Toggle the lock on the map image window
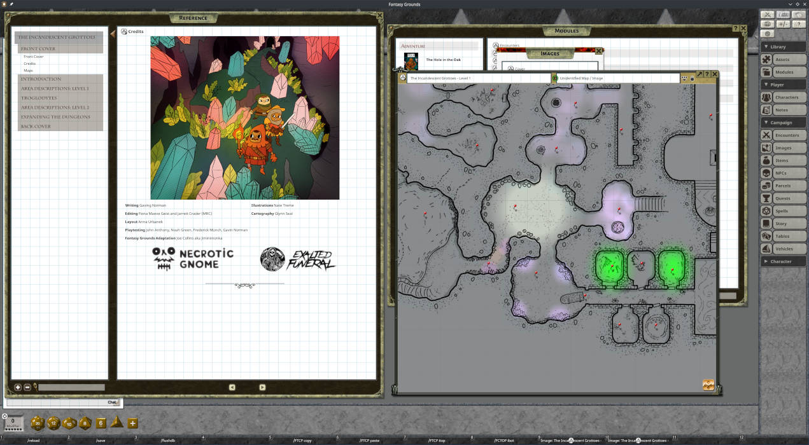Image resolution: width=809 pixels, height=445 pixels. pos(693,78)
